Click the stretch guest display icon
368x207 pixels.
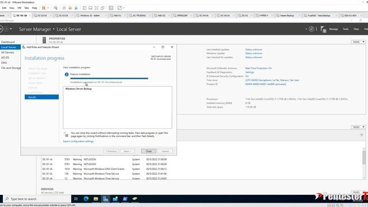pos(120,7)
